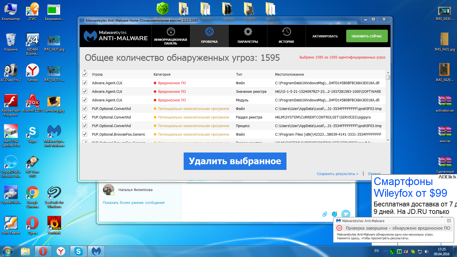This screenshot has height=257, width=457.
Task: Click the emoji smiley icon in chat
Action: coord(334,214)
